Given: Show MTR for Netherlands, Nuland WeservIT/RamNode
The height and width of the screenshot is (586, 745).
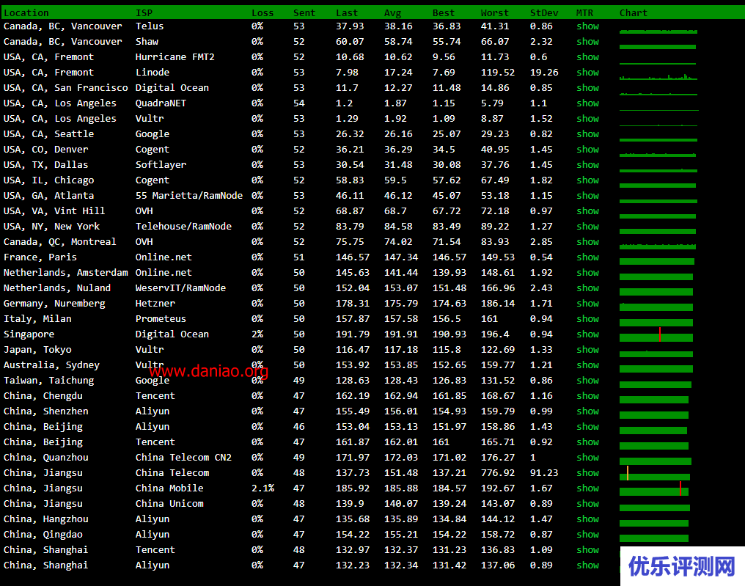Looking at the screenshot, I should 588,288.
